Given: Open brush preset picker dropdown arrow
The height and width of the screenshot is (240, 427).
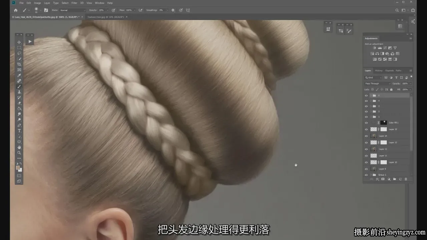Looking at the screenshot, I should pos(41,10).
